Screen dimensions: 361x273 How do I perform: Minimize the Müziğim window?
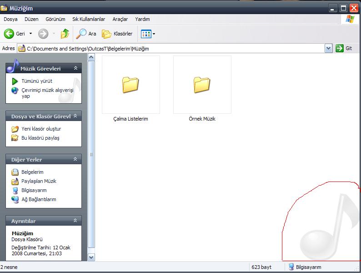(x=332, y=8)
